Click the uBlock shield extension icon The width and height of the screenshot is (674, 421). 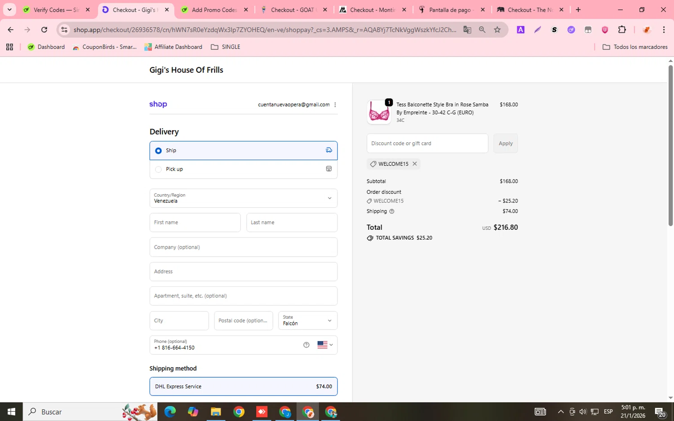pos(605,30)
